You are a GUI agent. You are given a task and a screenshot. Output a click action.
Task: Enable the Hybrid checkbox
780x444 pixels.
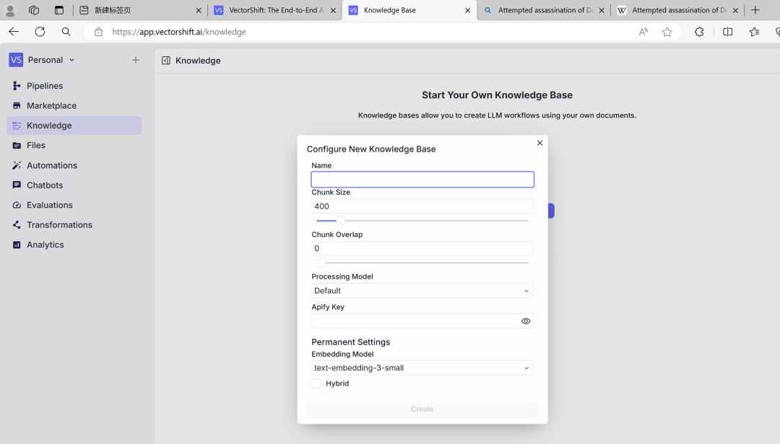coord(316,383)
